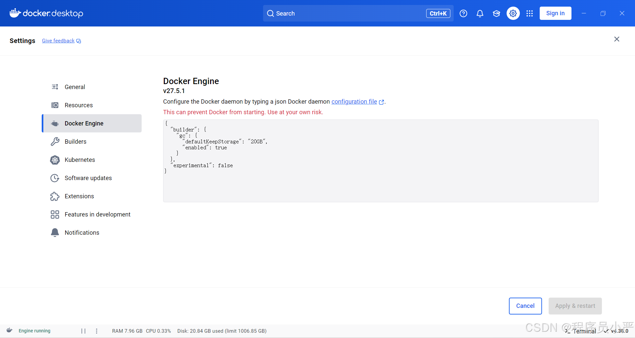Click the Sign in button
635x338 pixels.
tap(555, 13)
